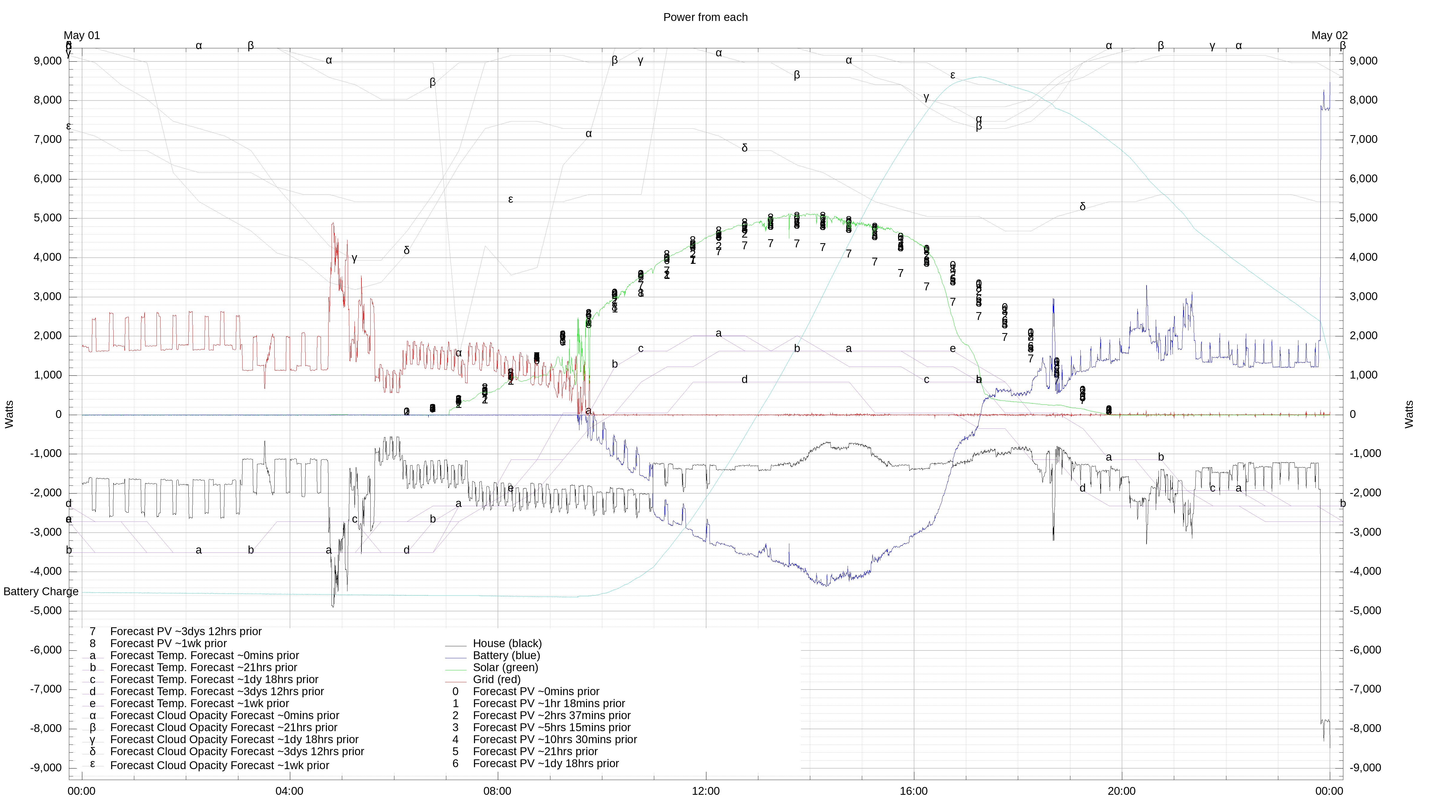Click the "Battery Charge" label
The image size is (1429, 804).
tap(41, 592)
